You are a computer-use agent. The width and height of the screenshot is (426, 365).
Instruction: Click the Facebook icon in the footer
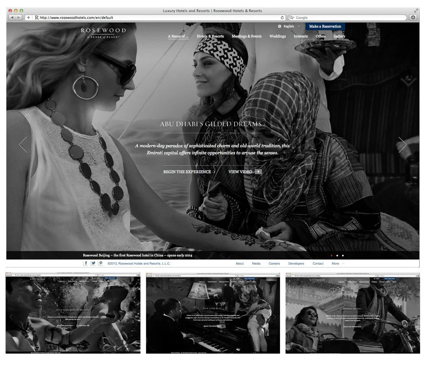click(x=86, y=263)
